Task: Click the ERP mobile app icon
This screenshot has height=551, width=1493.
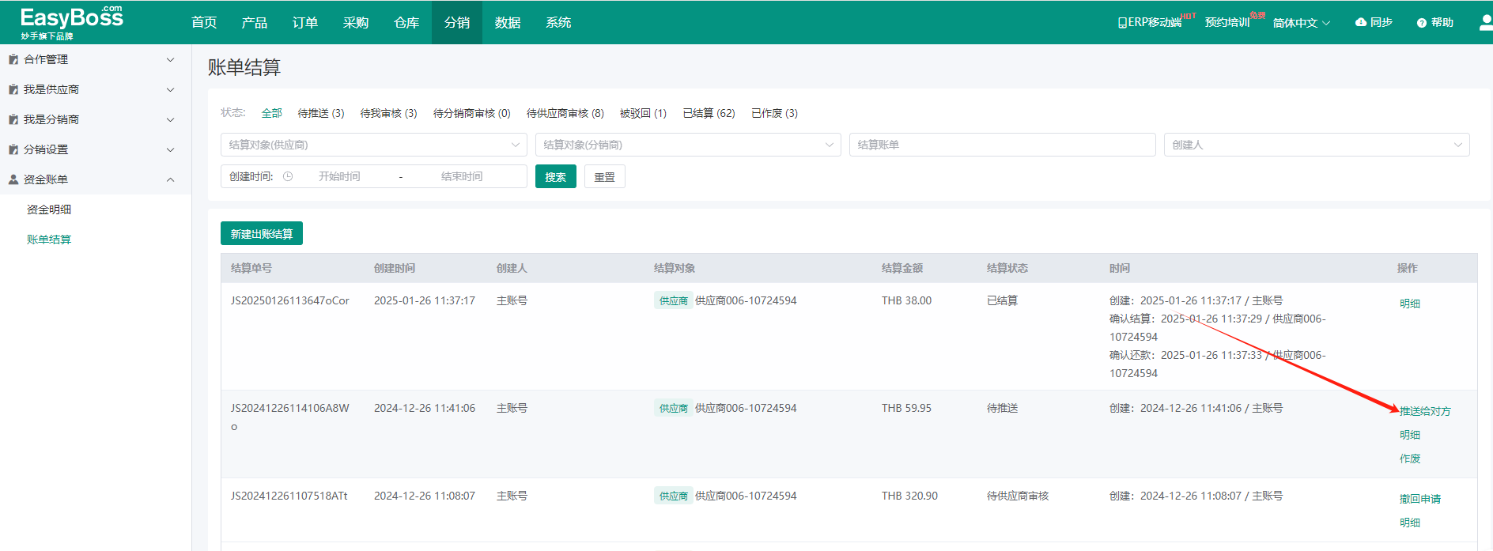Action: pos(1122,23)
